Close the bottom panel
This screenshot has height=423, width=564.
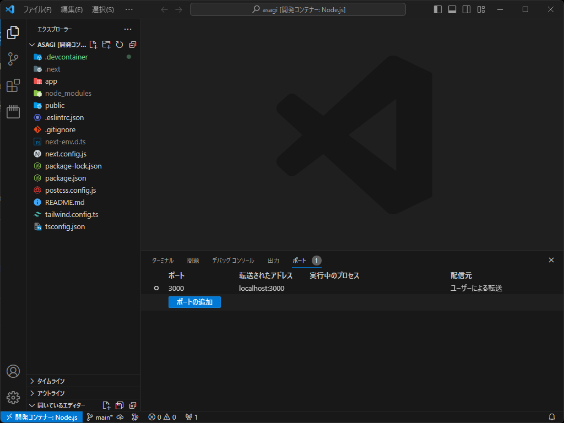[x=551, y=260]
